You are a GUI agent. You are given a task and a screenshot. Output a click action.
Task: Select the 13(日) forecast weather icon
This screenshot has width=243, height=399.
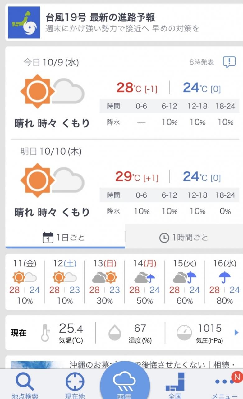pos(105,277)
